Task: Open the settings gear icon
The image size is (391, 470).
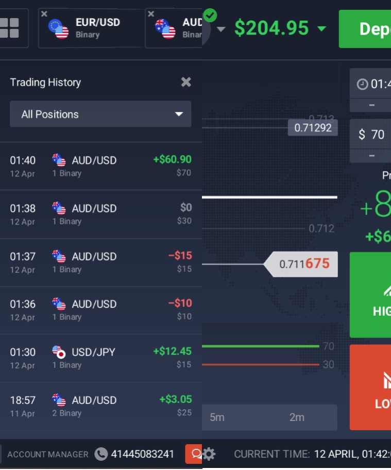Action: coord(209,454)
